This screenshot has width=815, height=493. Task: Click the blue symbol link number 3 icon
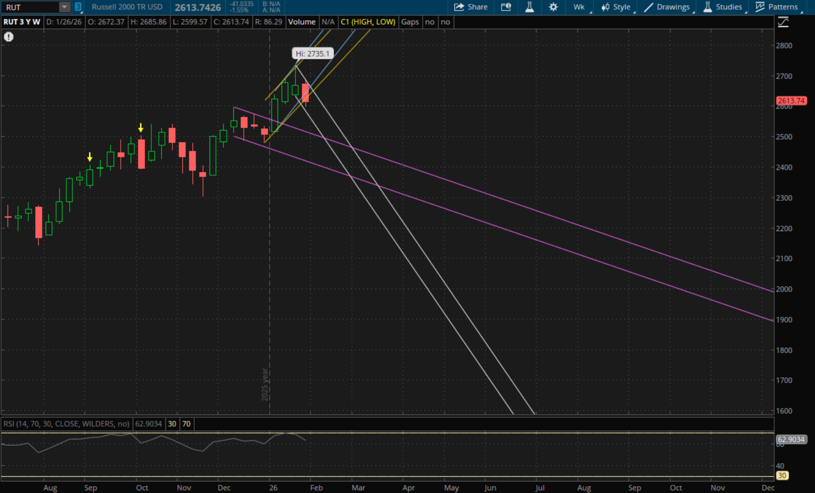78,7
